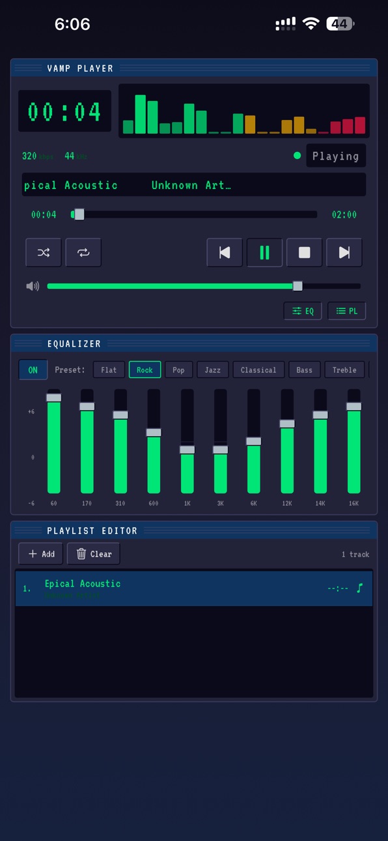Click the music note icon on Epical Acoustic

coord(359,588)
